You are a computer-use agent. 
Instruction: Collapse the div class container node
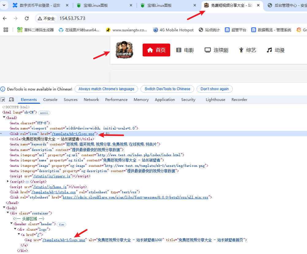8,213
